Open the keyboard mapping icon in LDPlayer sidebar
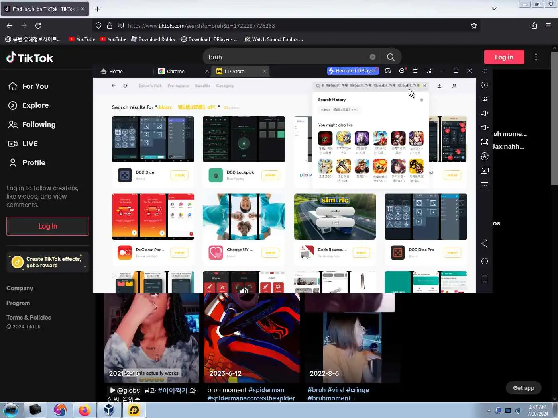 click(x=485, y=99)
